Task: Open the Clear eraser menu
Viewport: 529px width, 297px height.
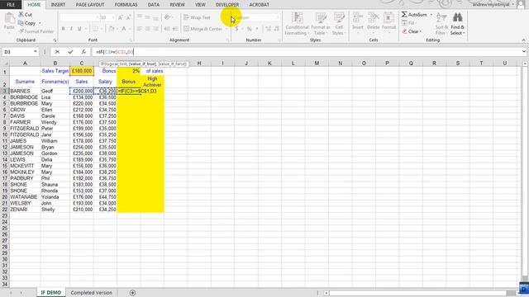Action: 412,31
